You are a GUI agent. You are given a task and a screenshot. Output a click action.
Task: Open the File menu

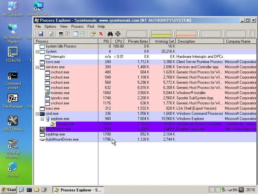(38, 27)
